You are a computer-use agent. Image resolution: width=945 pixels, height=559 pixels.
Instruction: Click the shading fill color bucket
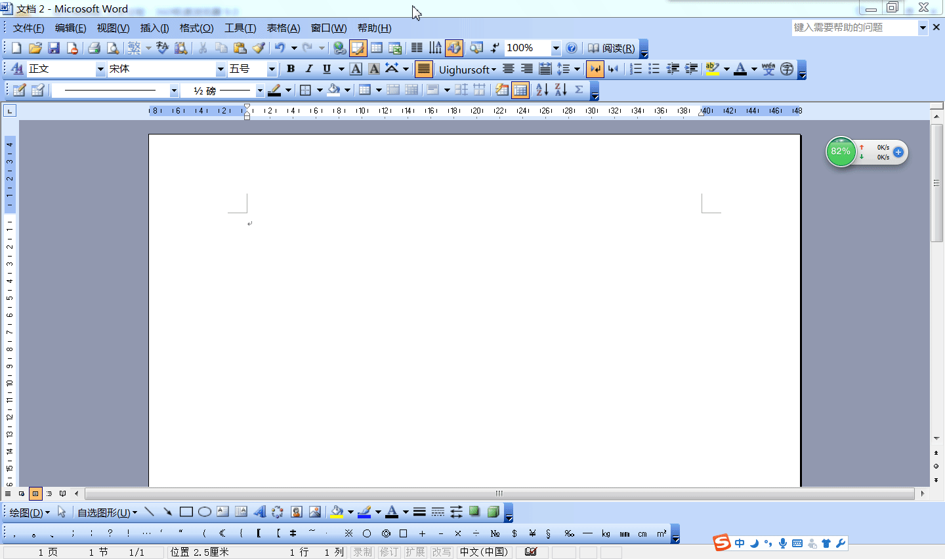(334, 90)
